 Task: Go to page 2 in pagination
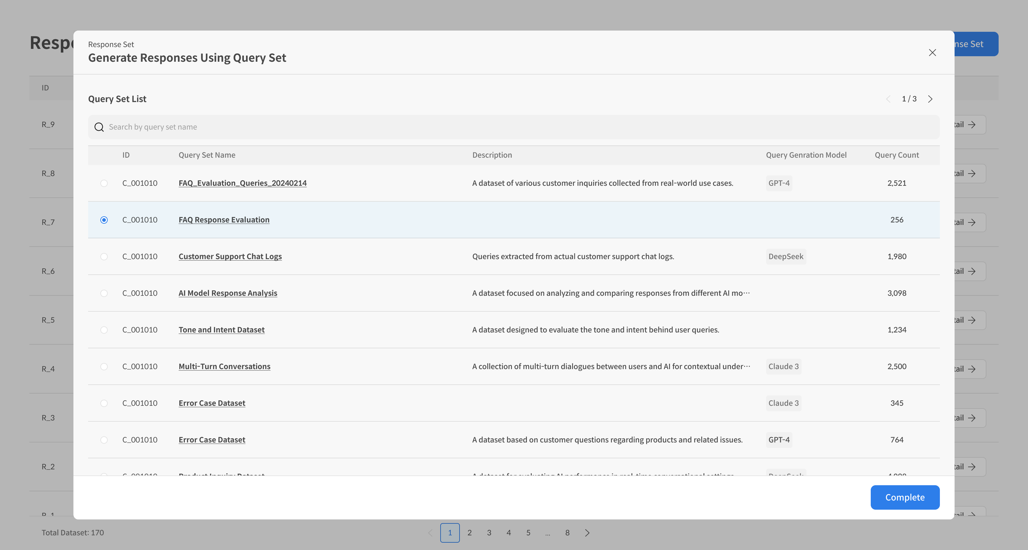tap(469, 533)
